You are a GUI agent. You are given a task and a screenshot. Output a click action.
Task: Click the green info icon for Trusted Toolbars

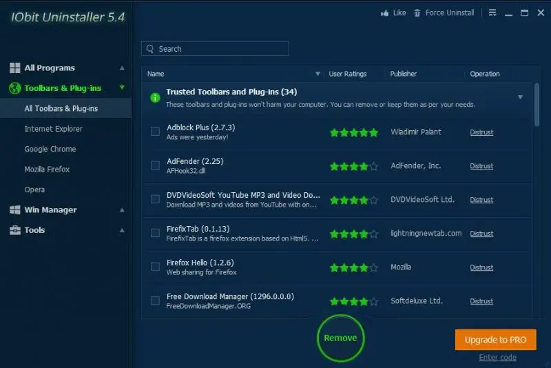[x=155, y=97]
